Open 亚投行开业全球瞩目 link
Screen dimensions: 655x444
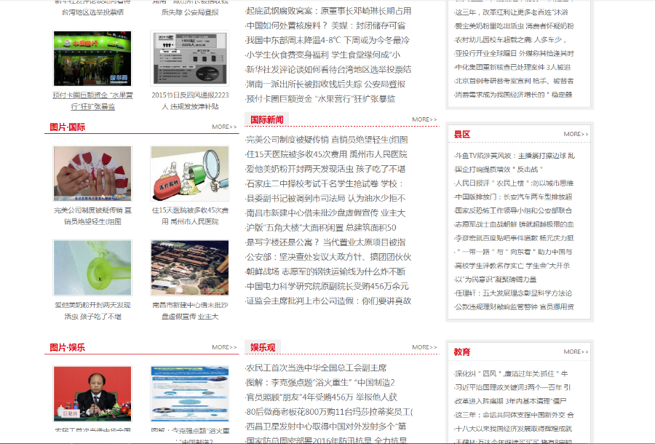515,53
